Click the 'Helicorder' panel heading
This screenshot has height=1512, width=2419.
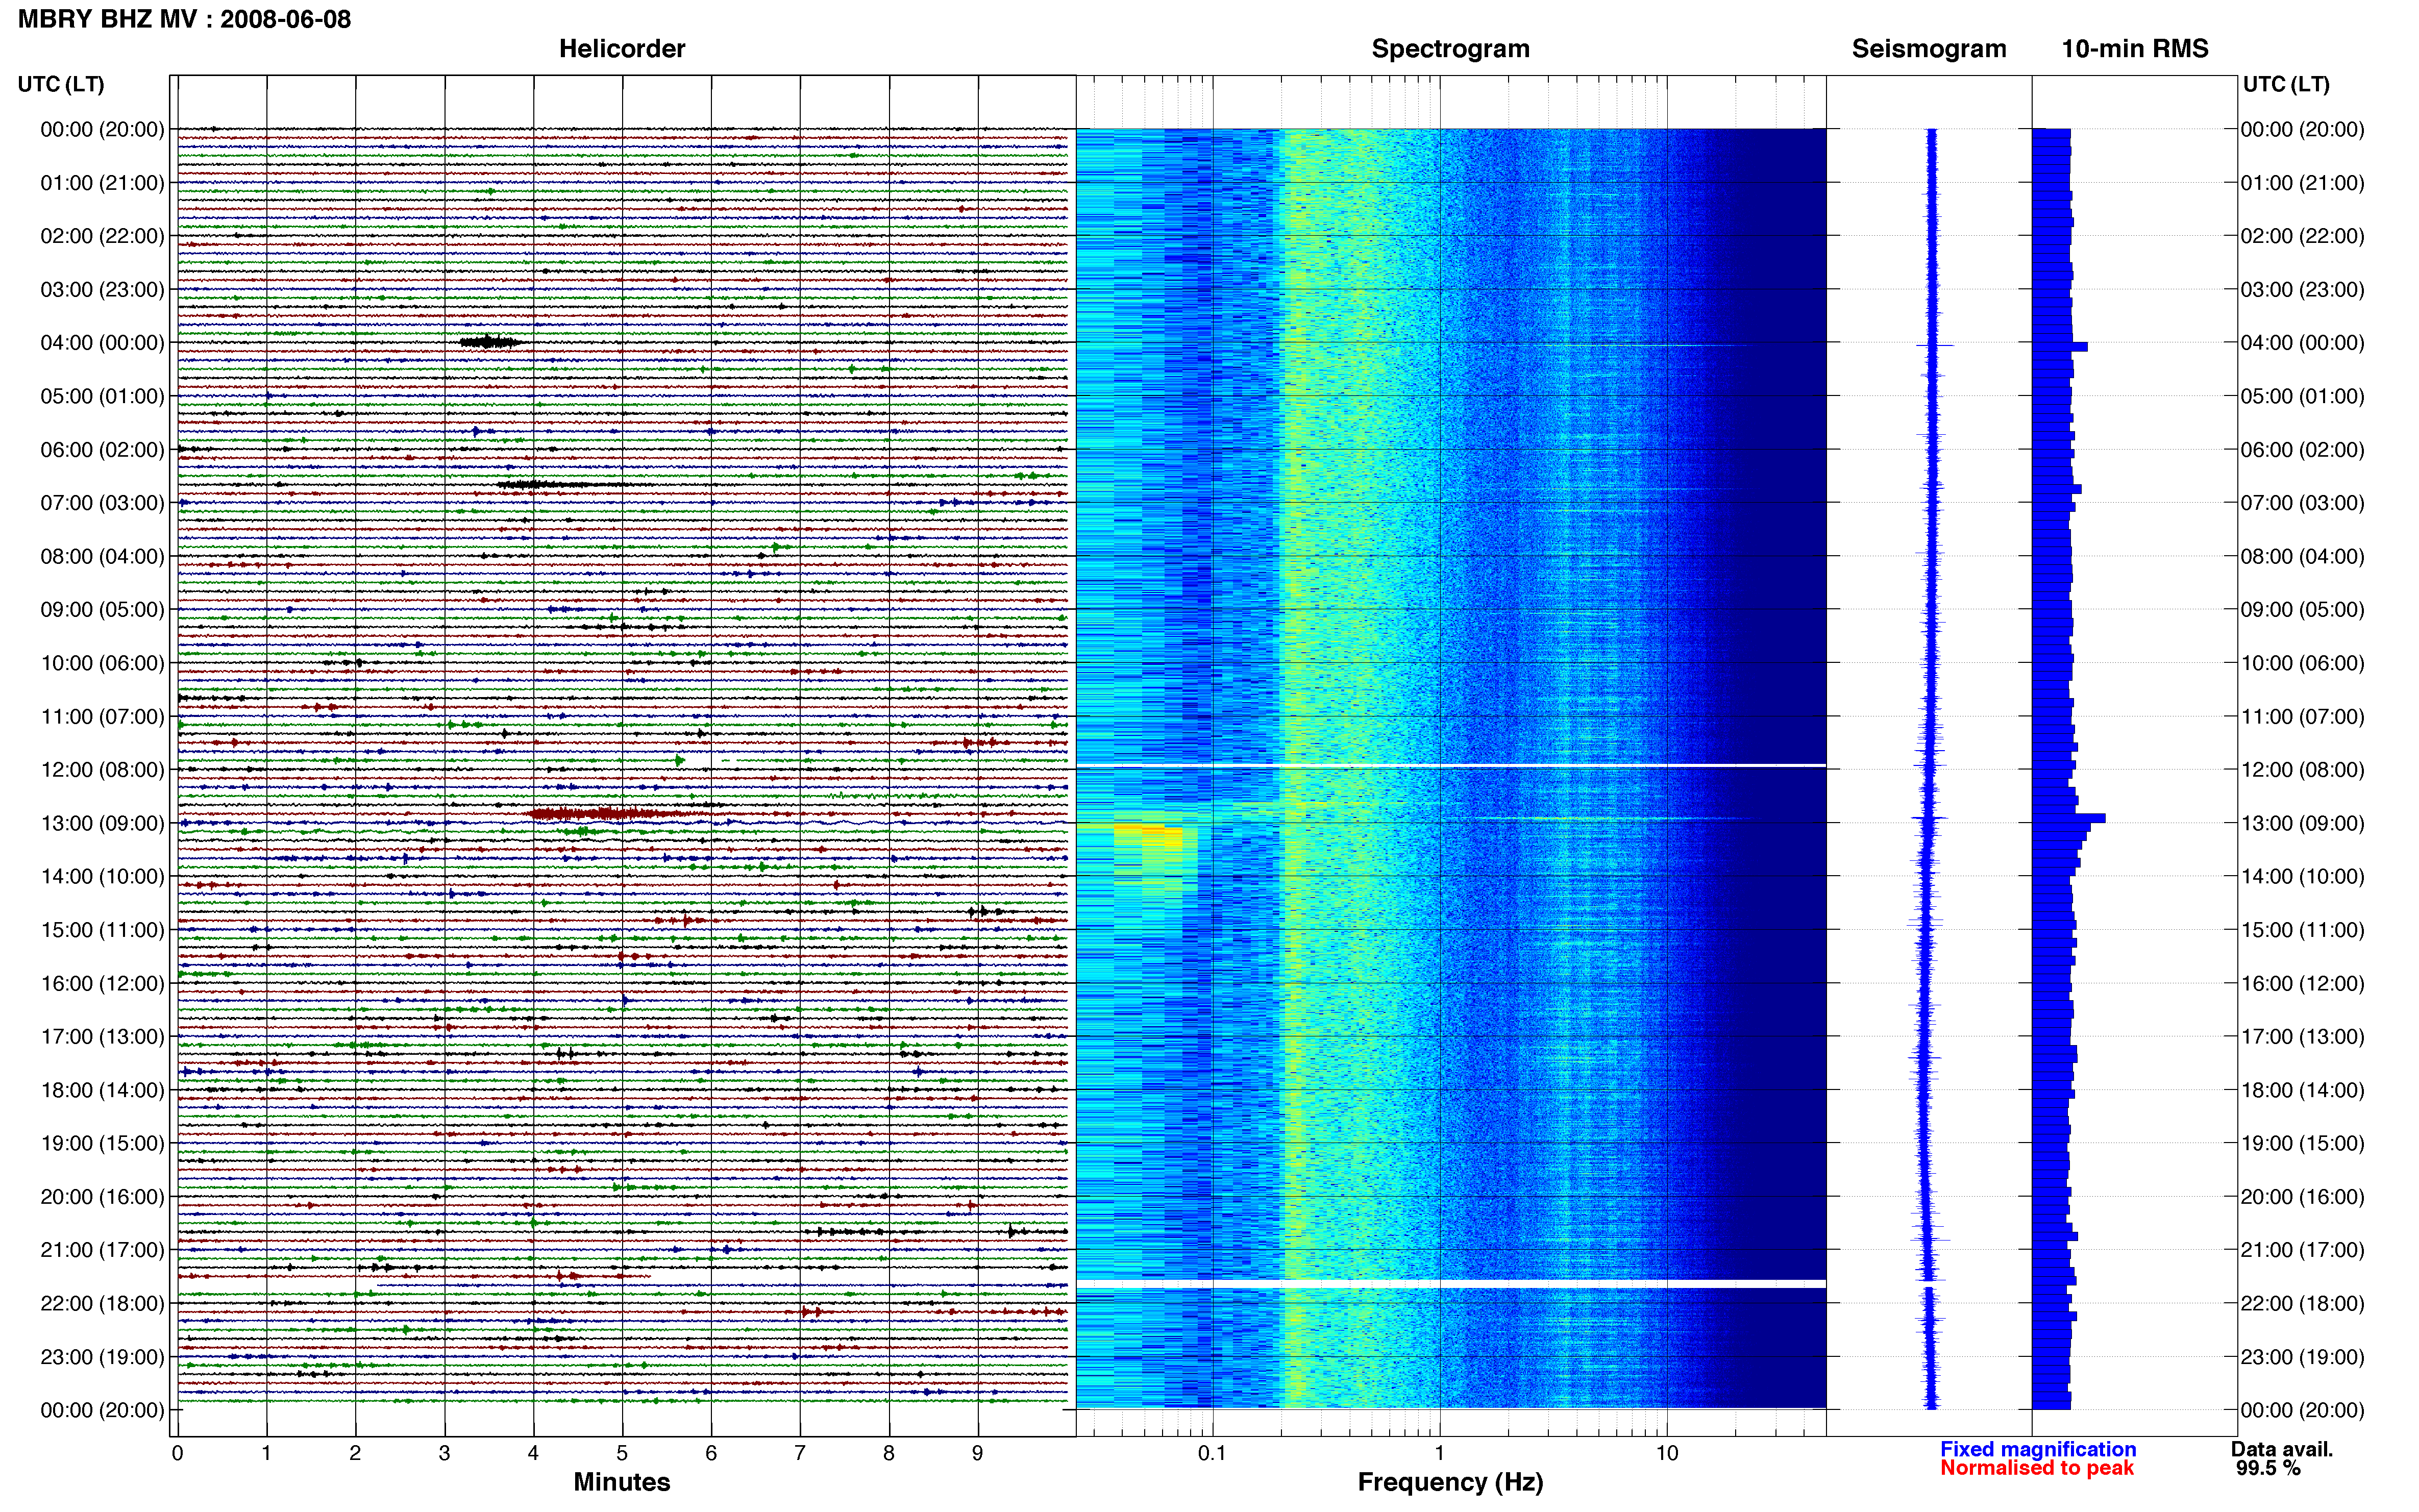tap(621, 48)
